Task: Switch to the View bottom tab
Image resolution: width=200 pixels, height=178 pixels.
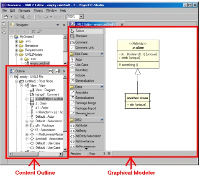Action: (92, 154)
